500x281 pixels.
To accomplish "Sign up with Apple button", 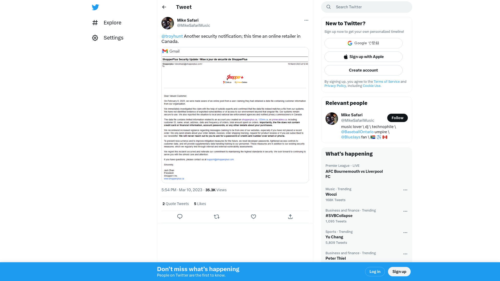I will 363,57.
